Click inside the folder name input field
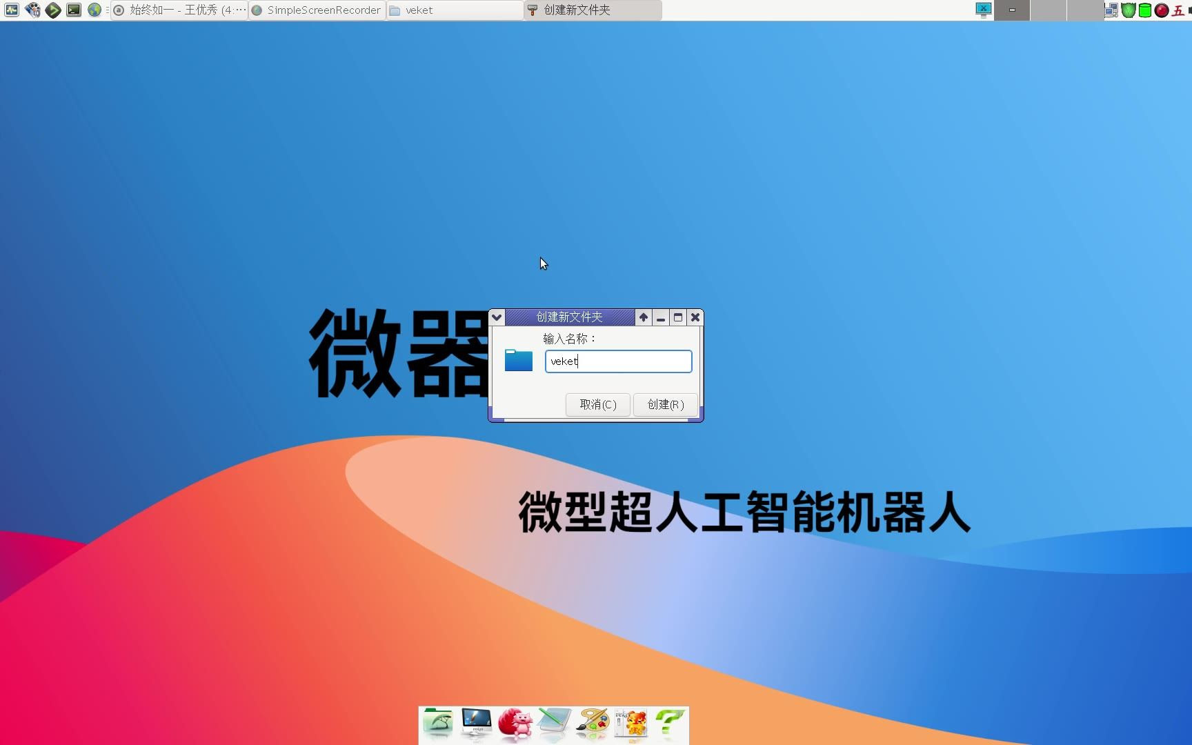This screenshot has width=1192, height=745. click(x=617, y=361)
